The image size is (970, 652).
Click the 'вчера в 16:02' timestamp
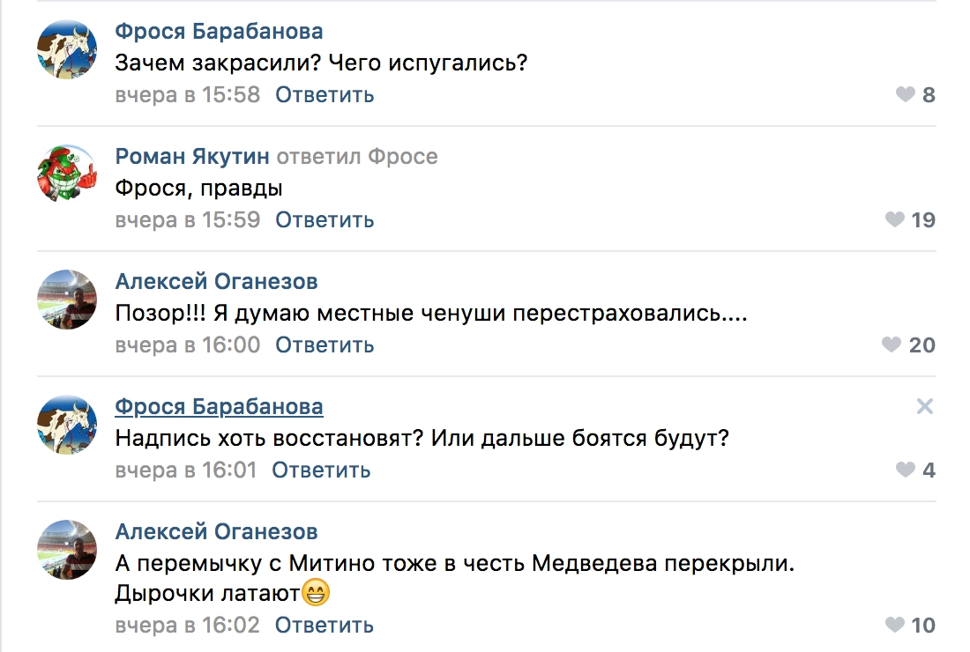[188, 626]
